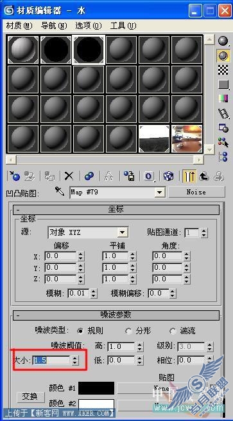Click the Video Color Check icon
The height and width of the screenshot is (421, 233).
tap(223, 98)
